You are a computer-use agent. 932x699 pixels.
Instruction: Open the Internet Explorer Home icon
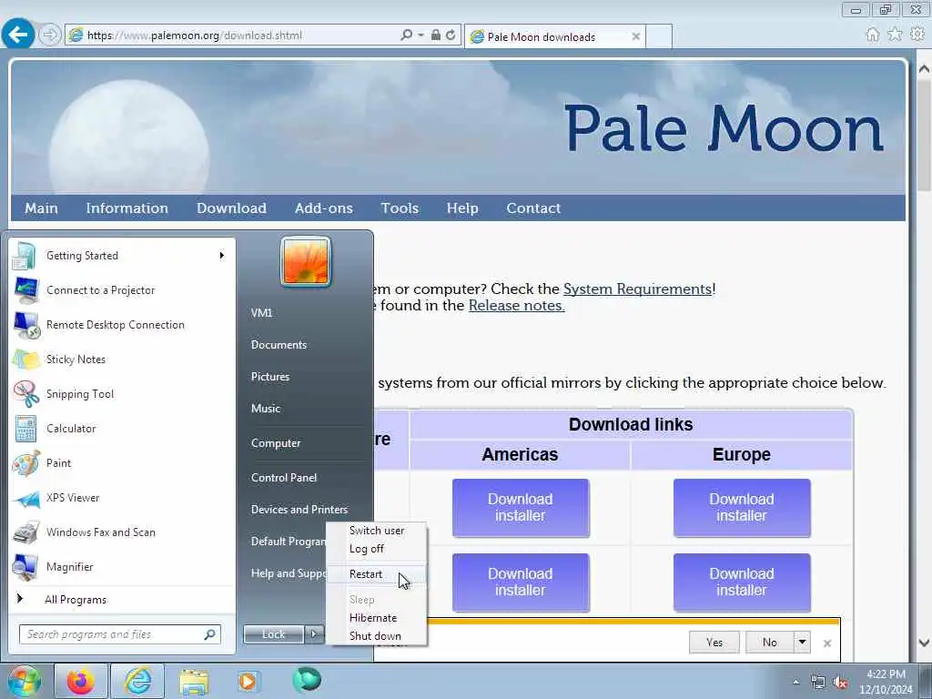coord(872,35)
